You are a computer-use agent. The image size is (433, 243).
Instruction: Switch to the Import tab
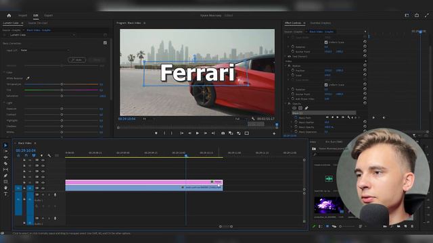22,16
